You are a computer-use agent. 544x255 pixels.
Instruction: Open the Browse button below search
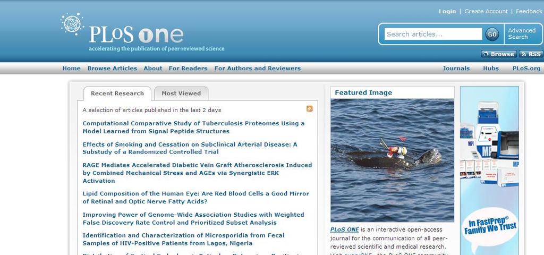click(499, 54)
